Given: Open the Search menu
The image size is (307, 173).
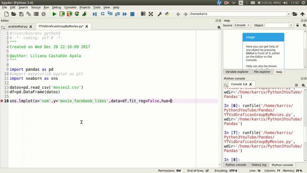Looking at the screenshot, I should 24,7.
